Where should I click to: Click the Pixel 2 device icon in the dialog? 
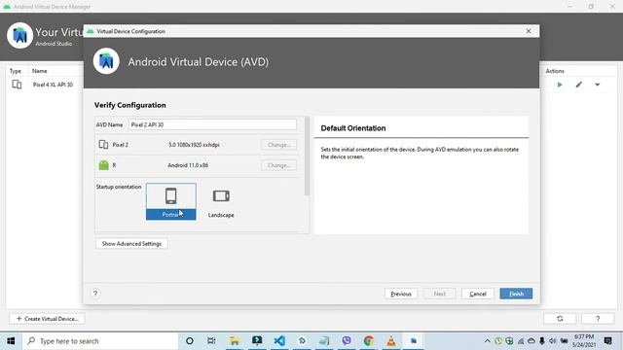point(103,145)
